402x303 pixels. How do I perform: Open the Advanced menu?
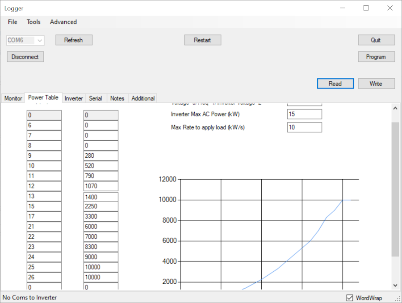click(x=63, y=22)
